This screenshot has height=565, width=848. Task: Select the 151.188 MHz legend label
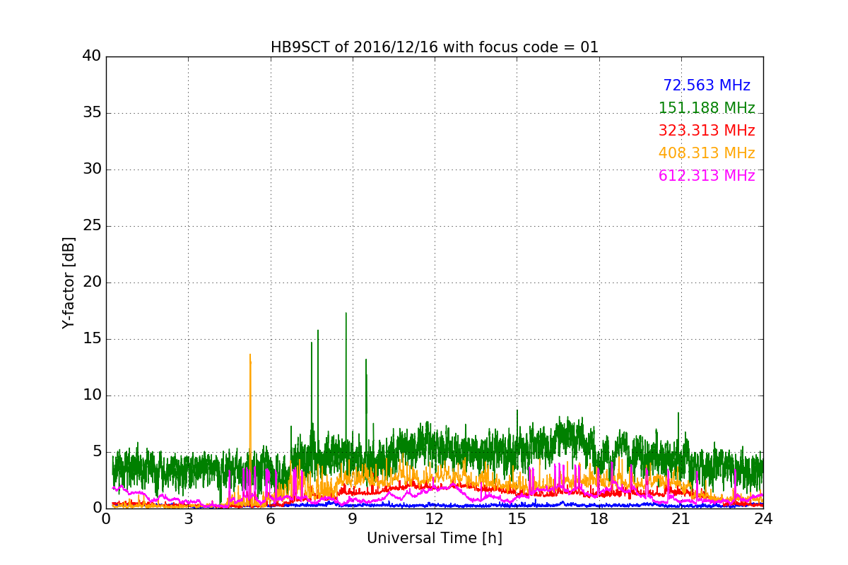tap(707, 108)
